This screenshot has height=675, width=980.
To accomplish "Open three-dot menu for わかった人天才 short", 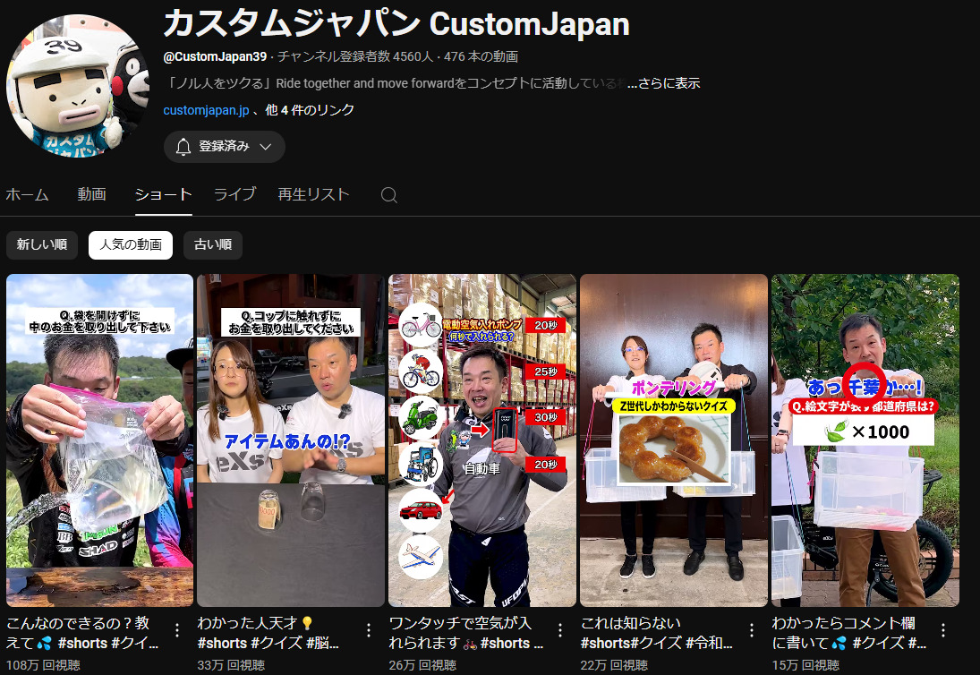I will [369, 630].
